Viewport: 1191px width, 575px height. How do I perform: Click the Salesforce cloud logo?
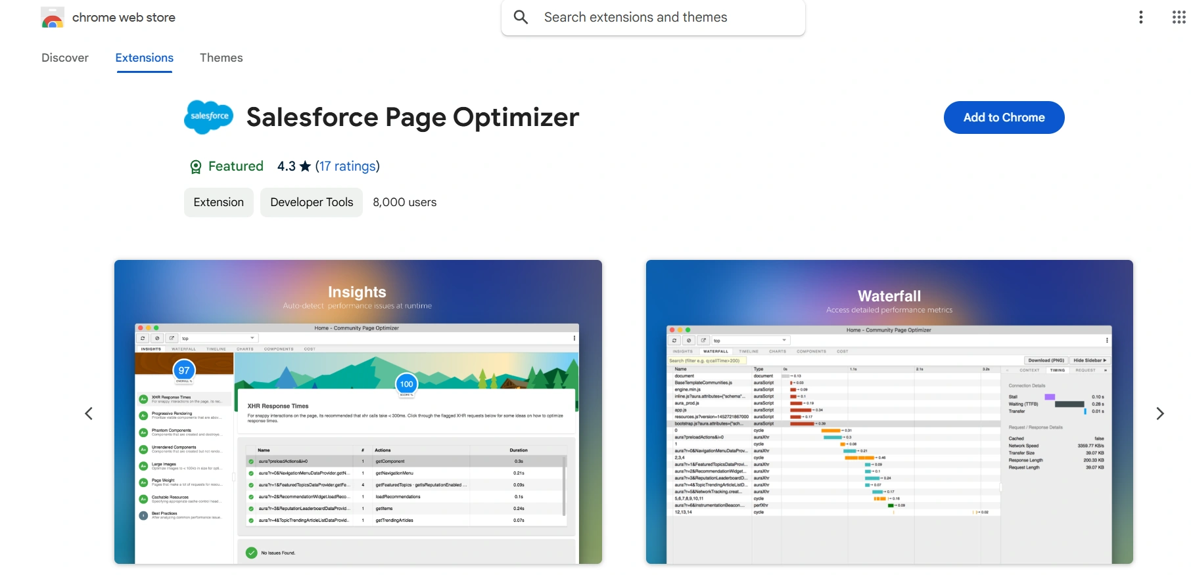(209, 117)
